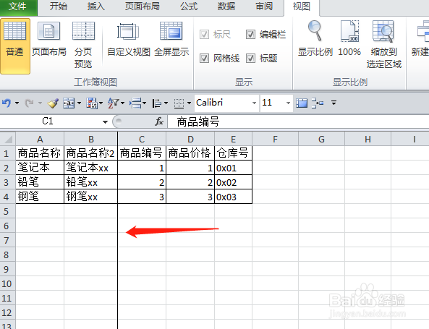This screenshot has width=429, height=329.
Task: Toggle the Ruler (标尺) checkbox
Action: pos(204,35)
